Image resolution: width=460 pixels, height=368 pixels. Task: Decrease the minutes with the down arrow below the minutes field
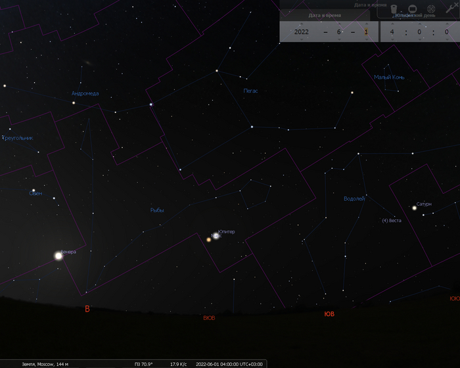[x=419, y=39]
